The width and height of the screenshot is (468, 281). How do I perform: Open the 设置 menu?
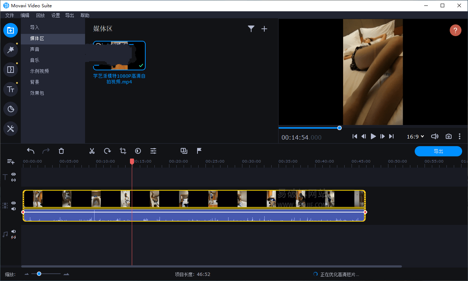coord(55,15)
